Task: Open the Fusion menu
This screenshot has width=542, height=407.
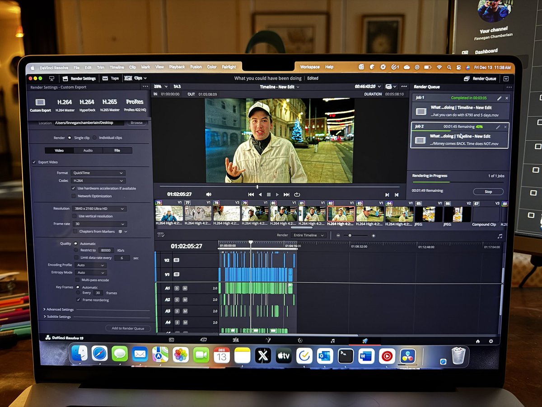Action: coord(196,67)
